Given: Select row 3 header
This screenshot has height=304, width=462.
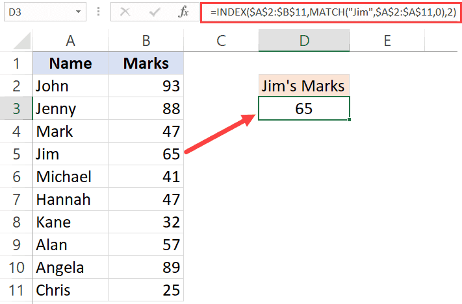Looking at the screenshot, I should click(16, 108).
